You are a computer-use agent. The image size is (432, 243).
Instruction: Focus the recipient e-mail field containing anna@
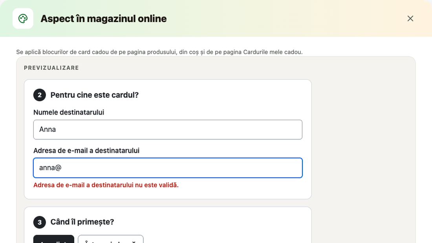pos(168,168)
